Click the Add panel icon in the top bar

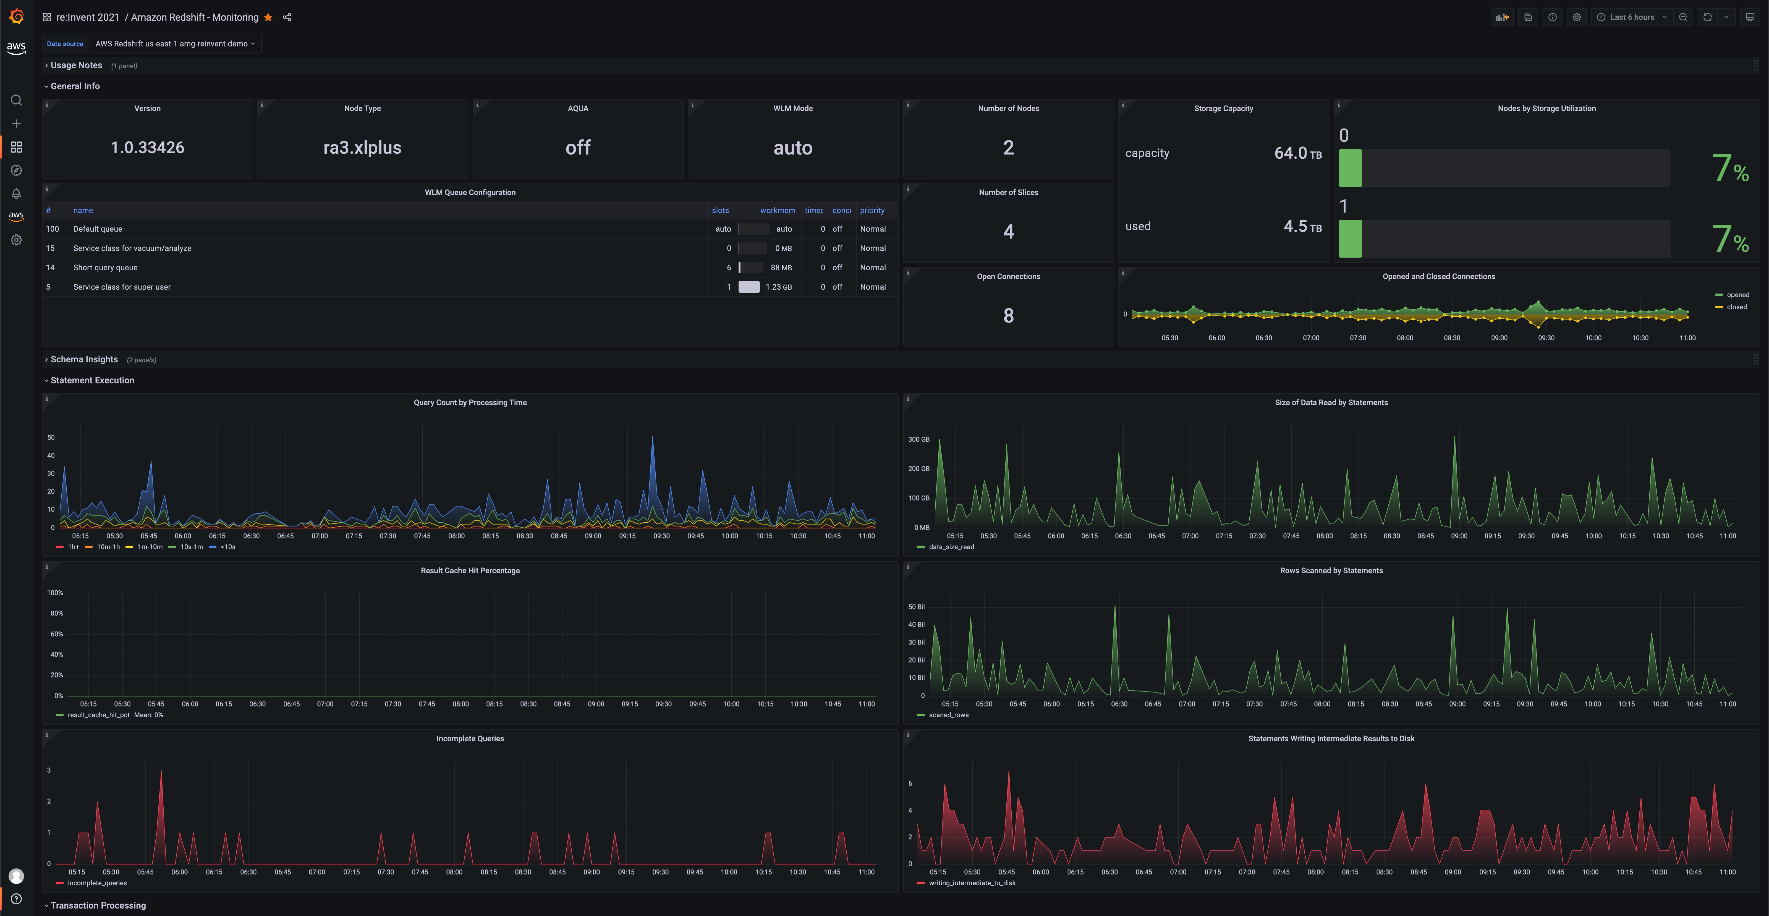pos(1502,17)
